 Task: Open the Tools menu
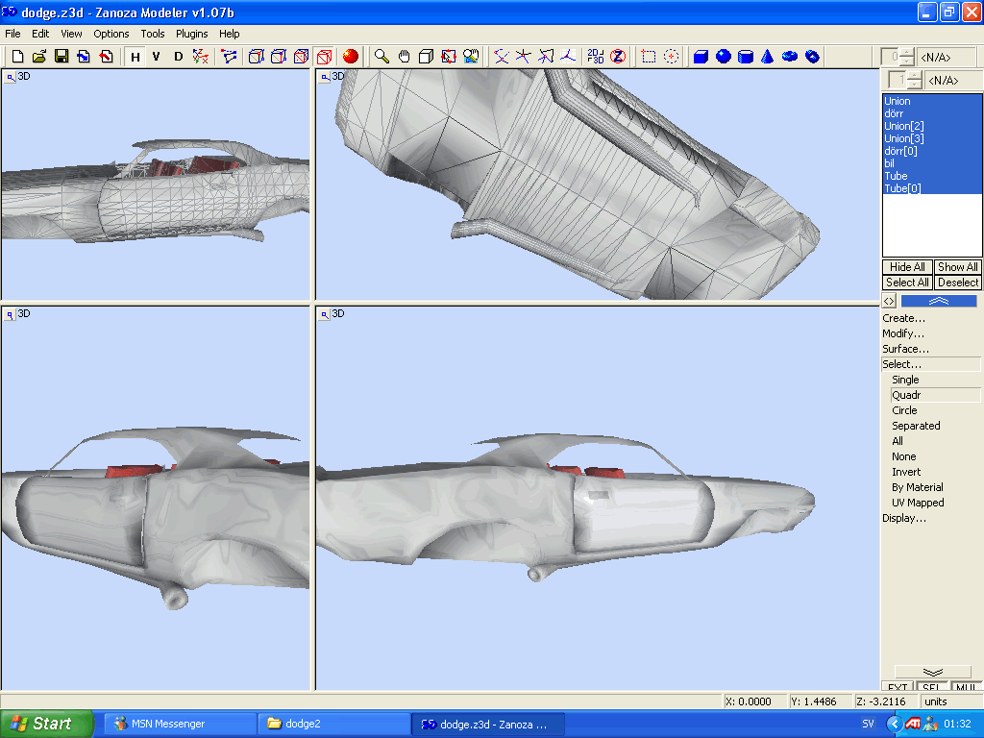[x=153, y=34]
